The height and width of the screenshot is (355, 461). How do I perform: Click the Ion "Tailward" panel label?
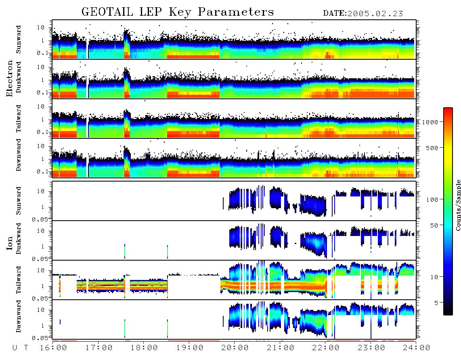(x=19, y=280)
